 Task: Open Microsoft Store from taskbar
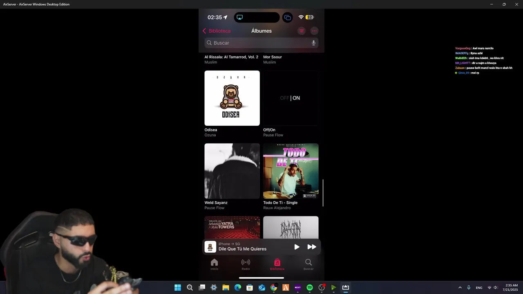click(250, 287)
